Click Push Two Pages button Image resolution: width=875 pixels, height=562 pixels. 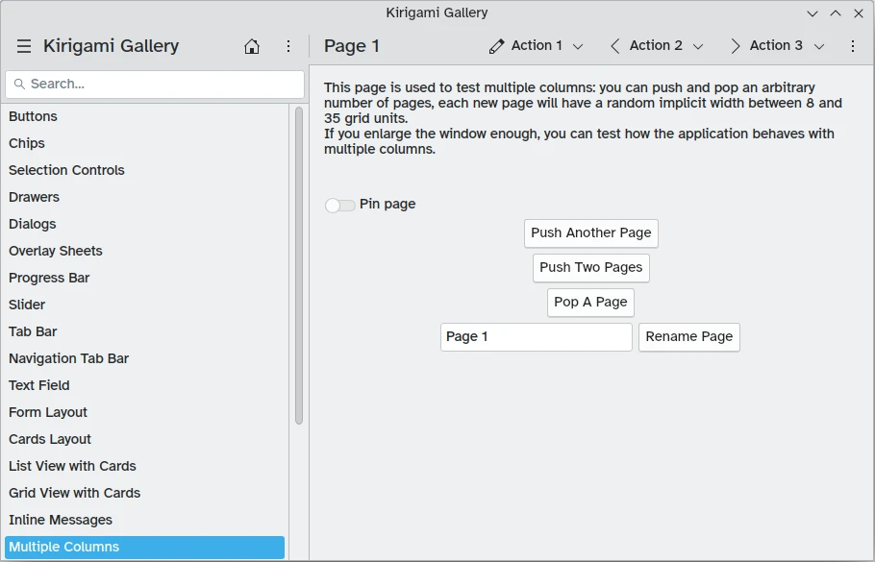(x=591, y=268)
